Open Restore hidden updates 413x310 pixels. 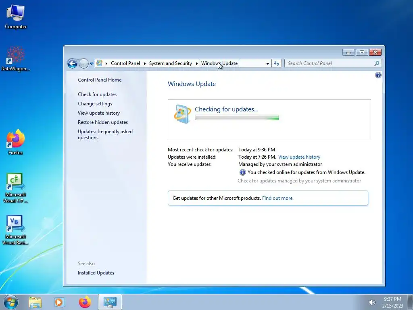click(x=103, y=122)
